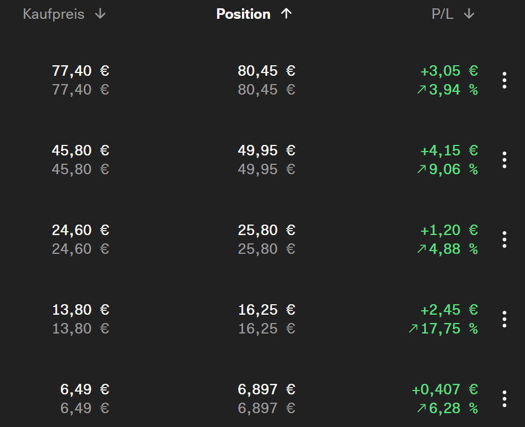
Task: Open three-dot menu for 16,25 € position
Action: [504, 319]
